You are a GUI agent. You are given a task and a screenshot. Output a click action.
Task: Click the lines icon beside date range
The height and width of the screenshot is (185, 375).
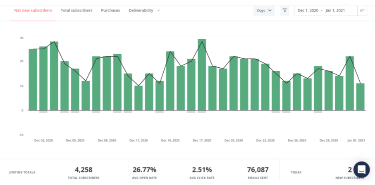(362, 11)
